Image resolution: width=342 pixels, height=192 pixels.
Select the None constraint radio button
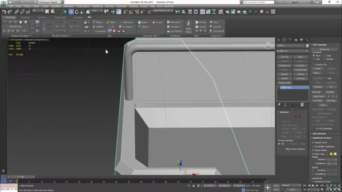pos(314,55)
